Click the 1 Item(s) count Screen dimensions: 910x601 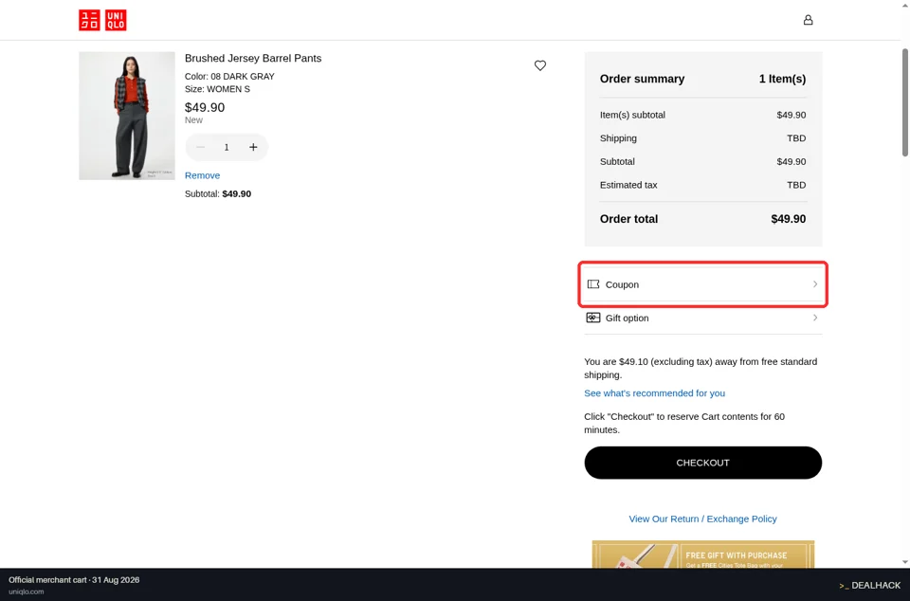[782, 79]
